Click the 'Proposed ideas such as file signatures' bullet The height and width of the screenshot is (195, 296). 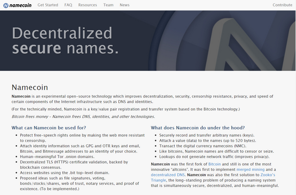pos(80,183)
